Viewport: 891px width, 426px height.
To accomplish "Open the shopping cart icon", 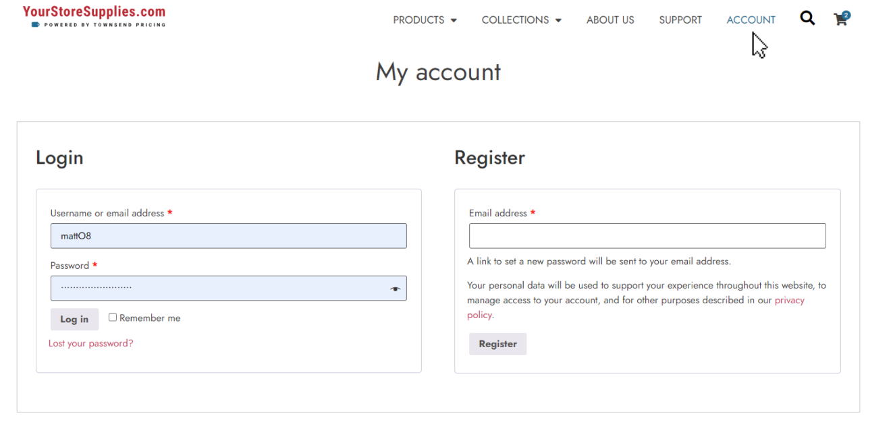I will [x=840, y=20].
